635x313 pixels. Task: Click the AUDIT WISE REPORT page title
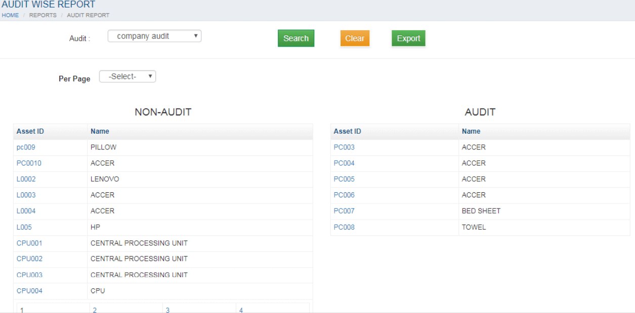pyautogui.click(x=49, y=5)
